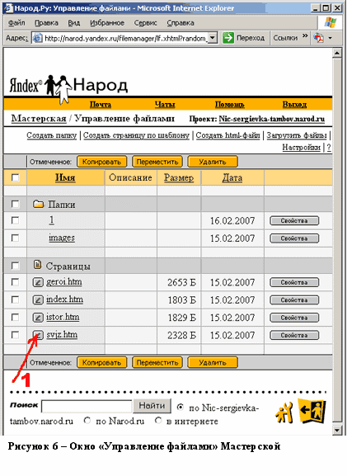The image size is (347, 476).
Task: Tick the select-all checkbox in header row
Action: (x=15, y=177)
